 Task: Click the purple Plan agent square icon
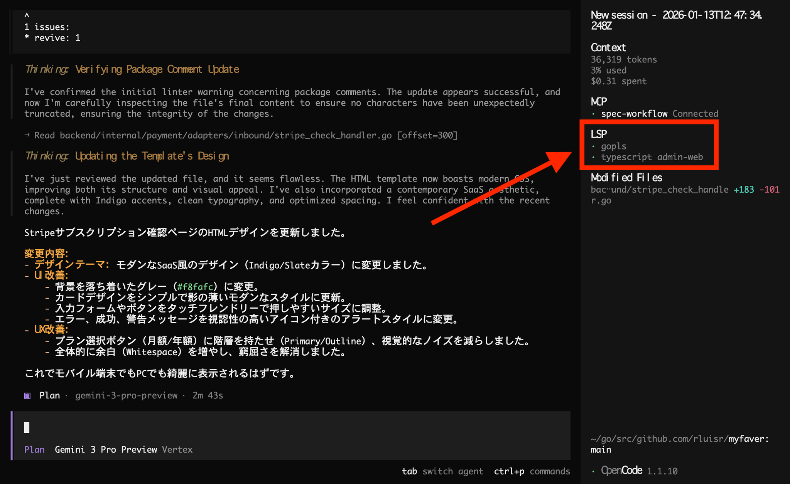point(27,396)
